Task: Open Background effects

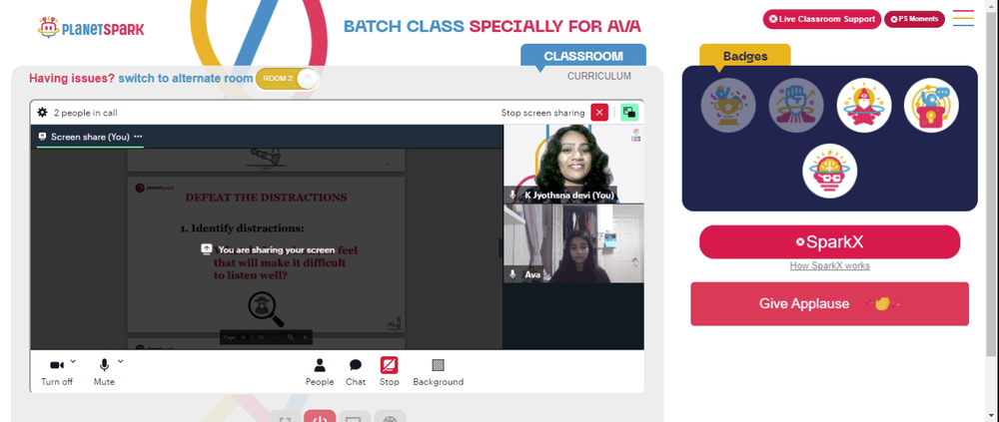Action: click(x=438, y=372)
